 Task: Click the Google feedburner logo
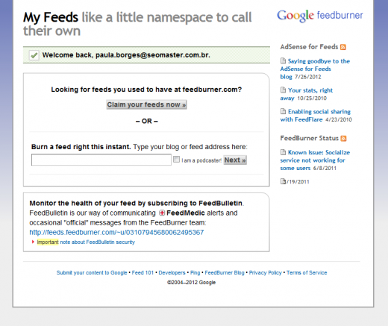[320, 16]
